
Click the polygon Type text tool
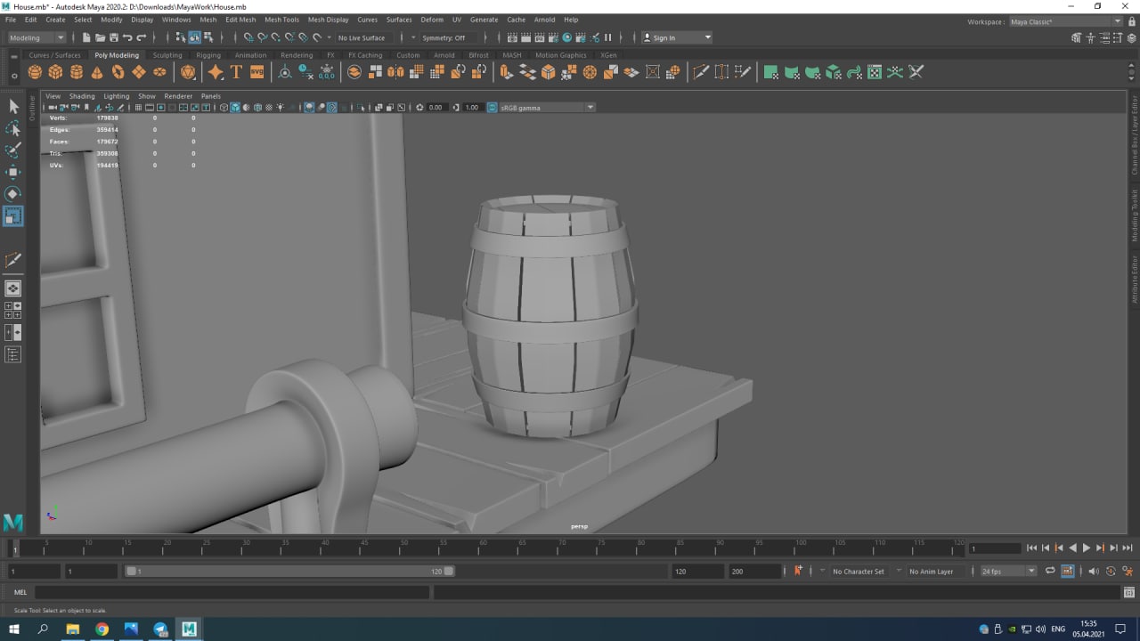[236, 72]
